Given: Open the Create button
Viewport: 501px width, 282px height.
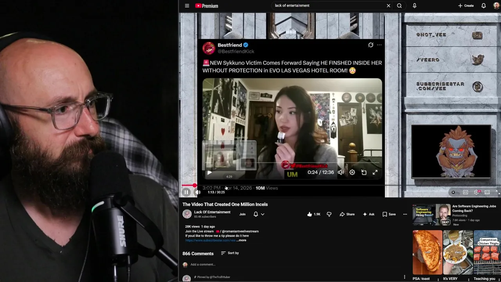Looking at the screenshot, I should pos(466,6).
